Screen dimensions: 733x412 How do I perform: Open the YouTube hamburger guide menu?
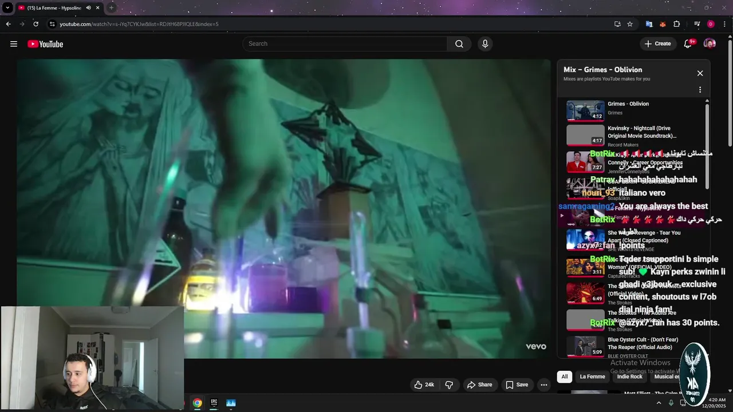coord(14,44)
